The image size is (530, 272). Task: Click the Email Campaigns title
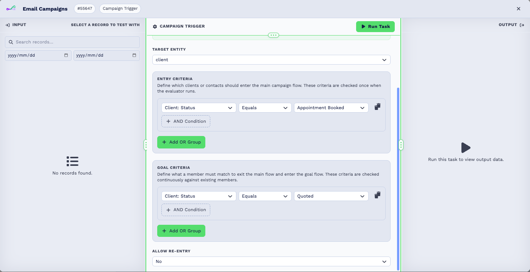[x=45, y=9]
